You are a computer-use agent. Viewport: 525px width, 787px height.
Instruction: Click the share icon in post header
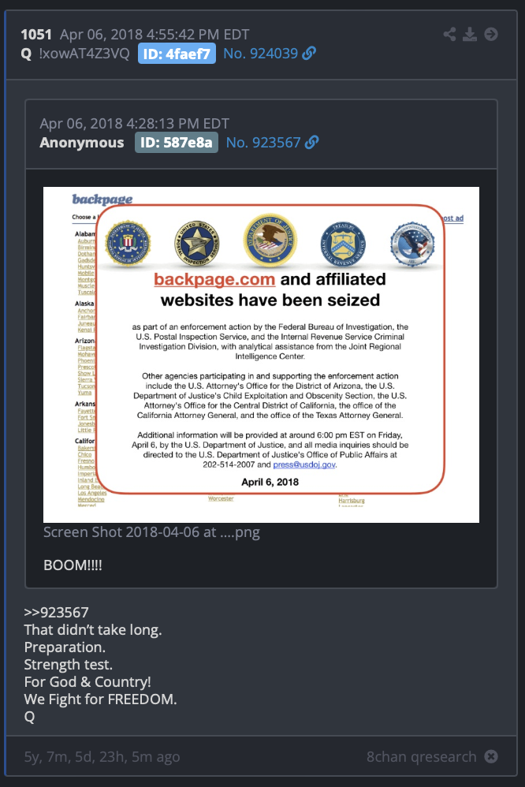pyautogui.click(x=449, y=34)
